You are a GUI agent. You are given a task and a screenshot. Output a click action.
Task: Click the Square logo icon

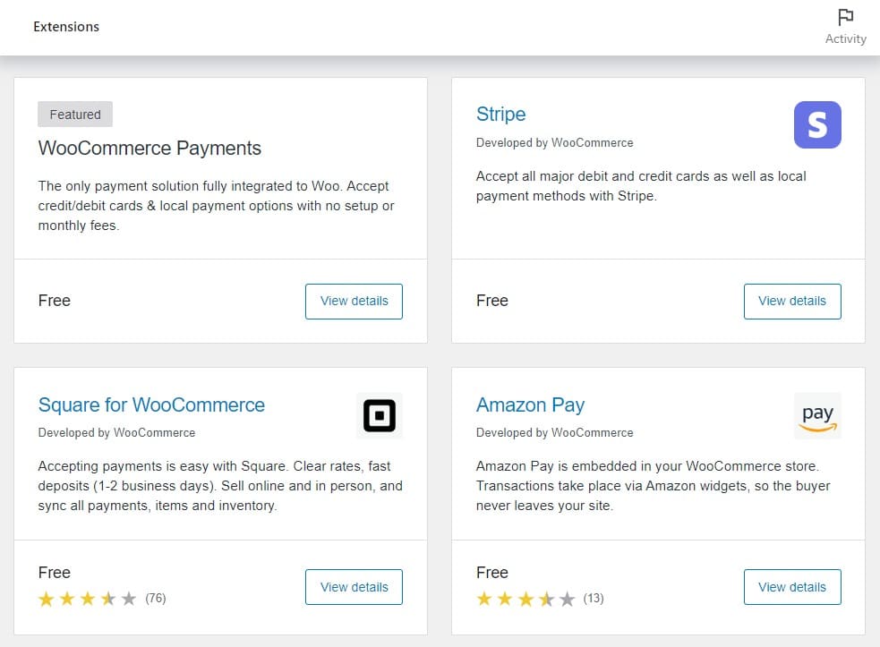pyautogui.click(x=379, y=415)
